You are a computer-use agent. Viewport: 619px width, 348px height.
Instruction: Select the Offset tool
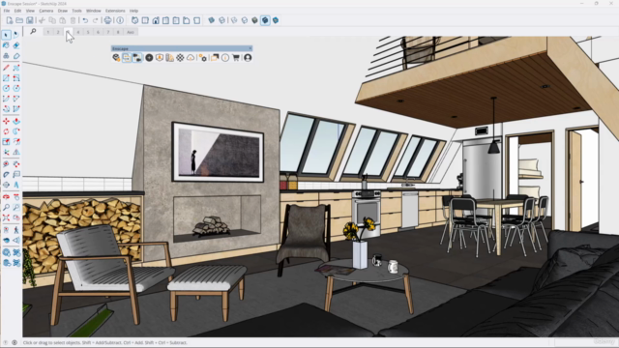pos(16,142)
